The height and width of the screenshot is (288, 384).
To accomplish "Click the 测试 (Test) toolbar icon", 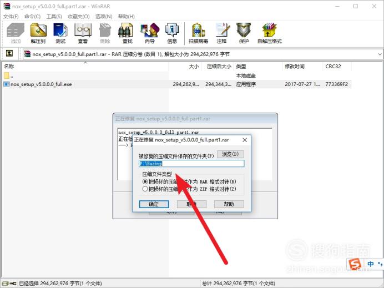I will 60,33.
